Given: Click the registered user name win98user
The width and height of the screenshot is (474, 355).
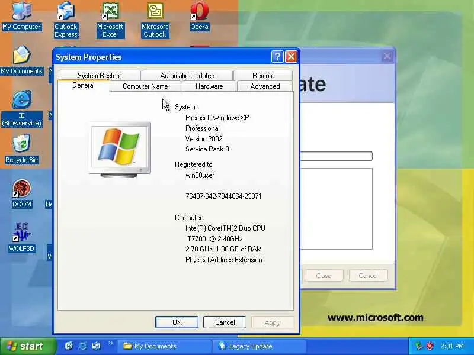Looking at the screenshot, I should pos(200,175).
